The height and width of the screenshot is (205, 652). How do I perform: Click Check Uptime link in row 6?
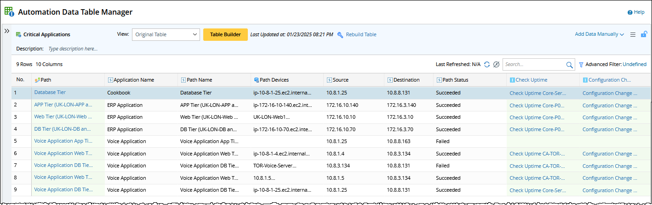[537, 154]
